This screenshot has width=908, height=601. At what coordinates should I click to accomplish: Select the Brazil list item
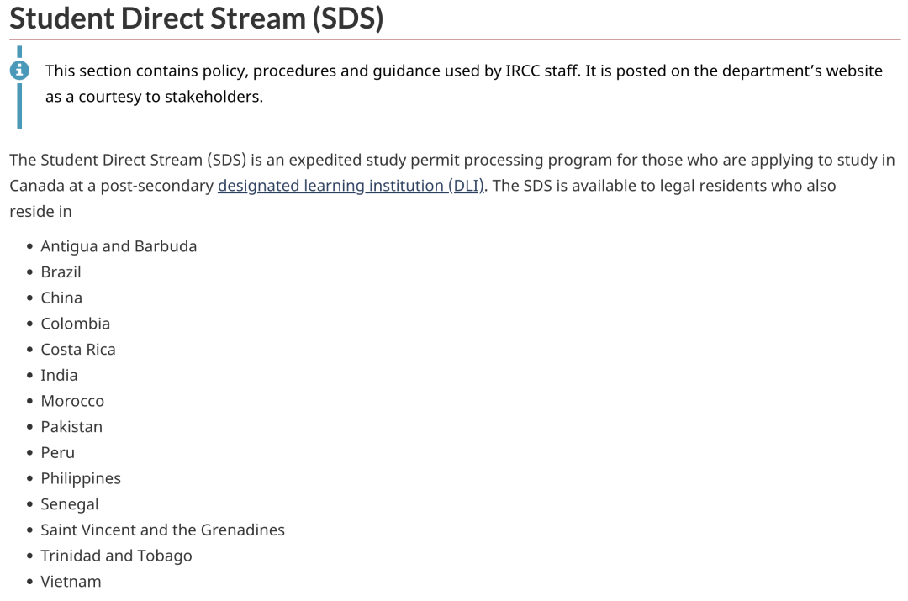pyautogui.click(x=61, y=272)
